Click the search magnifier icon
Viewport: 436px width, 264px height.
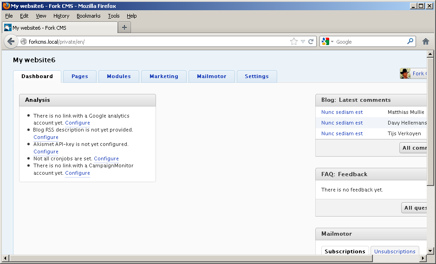pyautogui.click(x=410, y=41)
